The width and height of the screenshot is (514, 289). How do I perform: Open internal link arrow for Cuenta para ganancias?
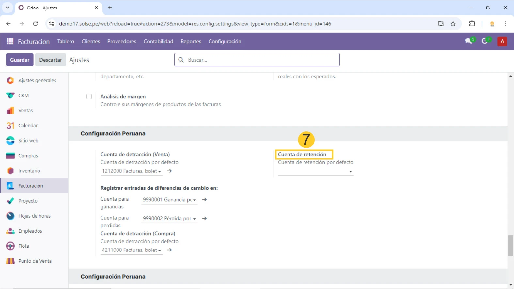coord(204,199)
